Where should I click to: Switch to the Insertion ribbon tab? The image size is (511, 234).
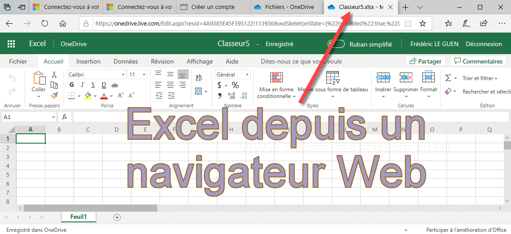coord(88,61)
